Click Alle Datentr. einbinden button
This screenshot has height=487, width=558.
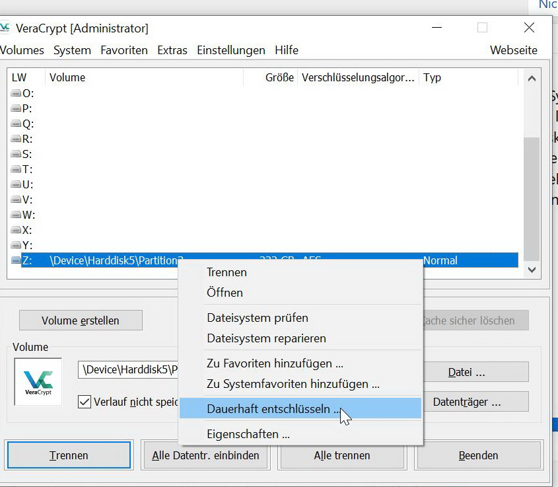point(205,455)
